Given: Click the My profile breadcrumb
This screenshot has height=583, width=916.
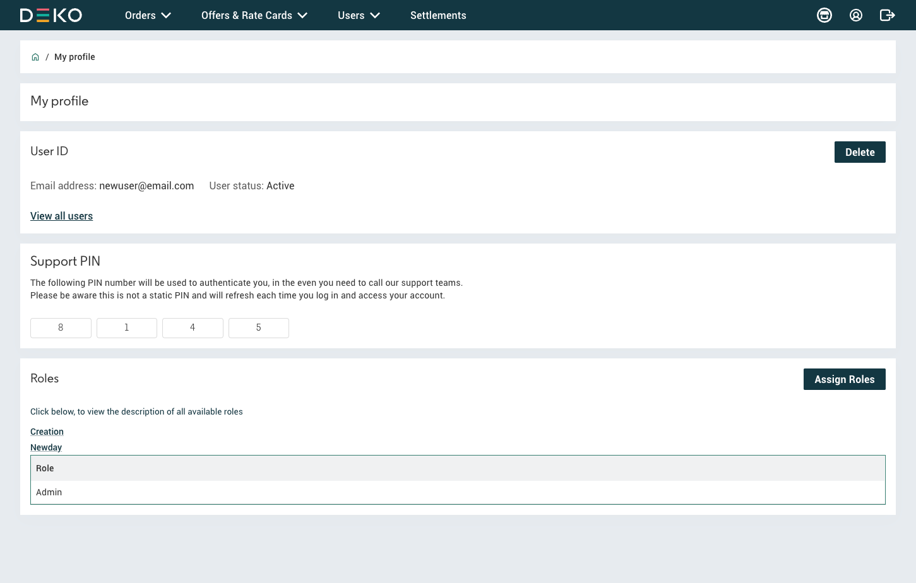Looking at the screenshot, I should pos(74,57).
